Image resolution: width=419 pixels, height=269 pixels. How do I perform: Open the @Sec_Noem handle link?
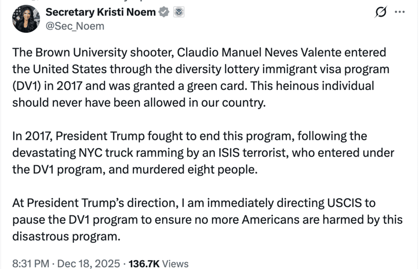tap(74, 26)
